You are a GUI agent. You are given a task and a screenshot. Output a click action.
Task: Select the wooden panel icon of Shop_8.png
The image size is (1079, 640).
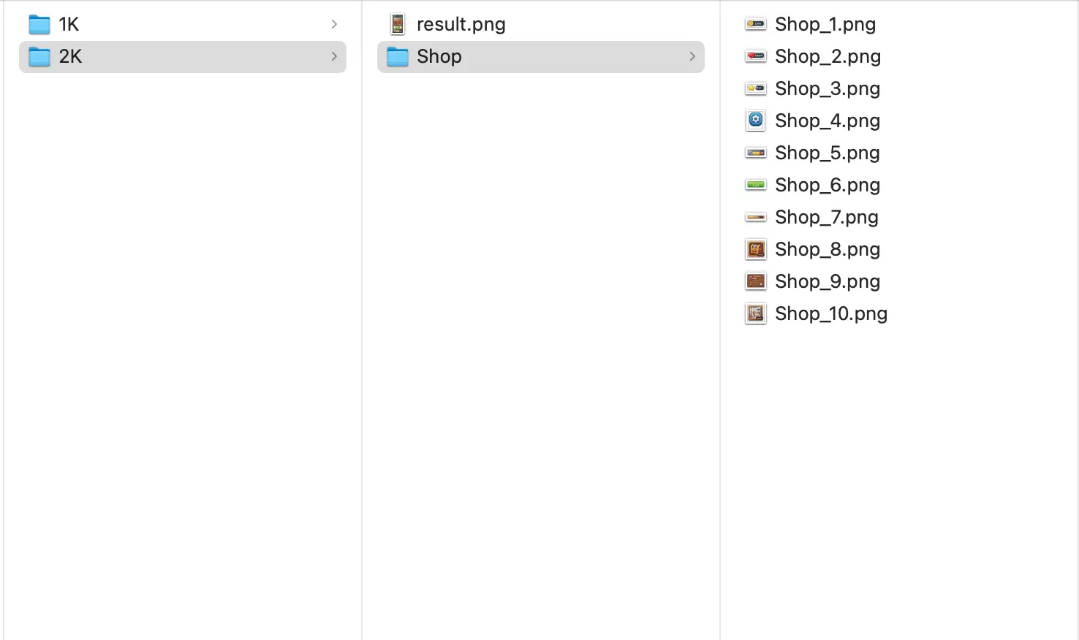[755, 249]
